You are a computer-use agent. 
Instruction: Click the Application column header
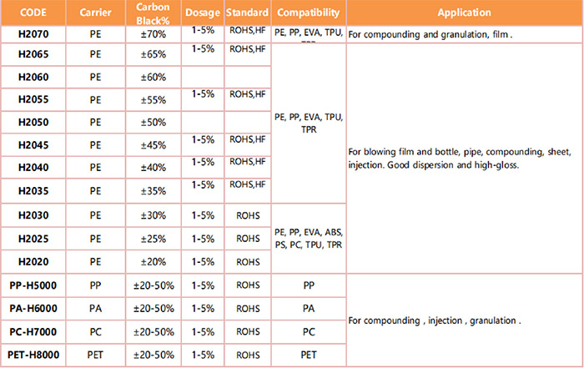coord(464,13)
